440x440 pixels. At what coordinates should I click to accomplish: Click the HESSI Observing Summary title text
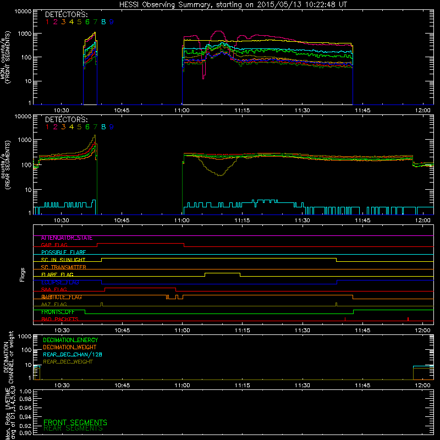click(233, 4)
